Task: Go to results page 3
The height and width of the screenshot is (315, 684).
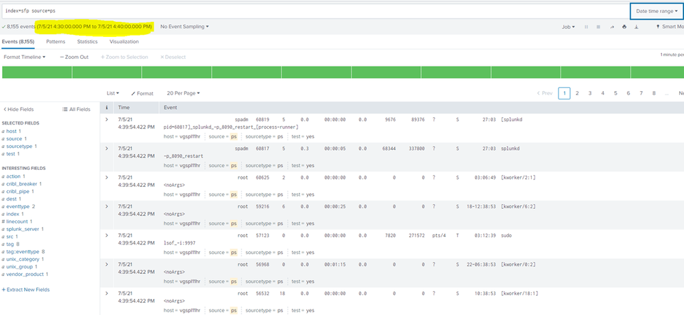Action: point(590,93)
